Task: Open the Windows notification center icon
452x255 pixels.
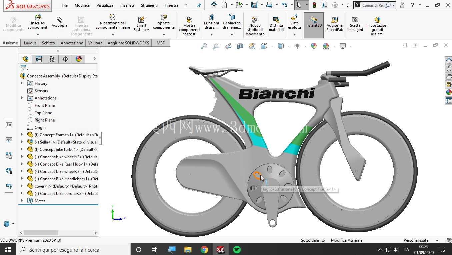Action: pos(442,249)
